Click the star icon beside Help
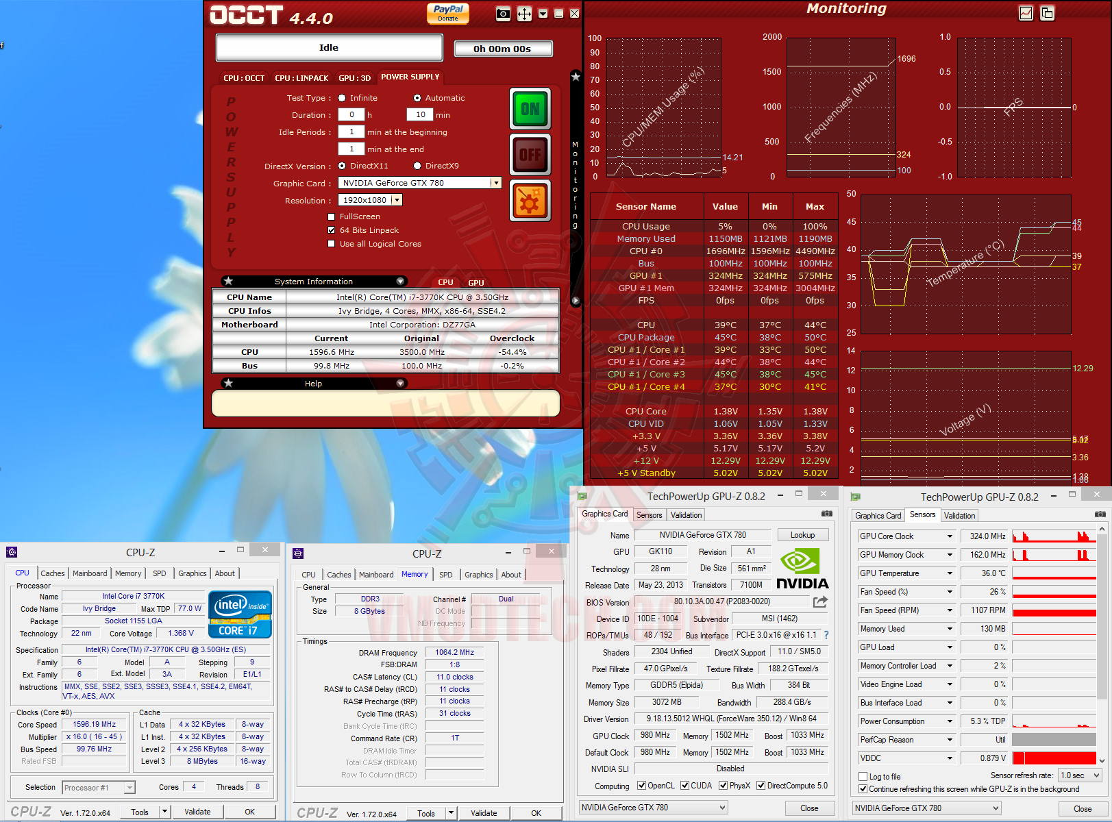1112x822 pixels. click(x=229, y=384)
